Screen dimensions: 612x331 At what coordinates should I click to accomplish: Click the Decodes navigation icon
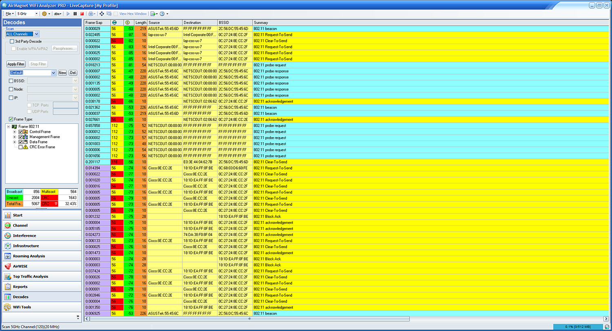pos(7,297)
